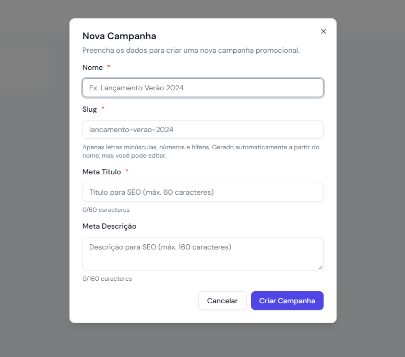Click the 0/160 caracteres counter
Viewport: 405px width, 357px height.
pos(107,279)
